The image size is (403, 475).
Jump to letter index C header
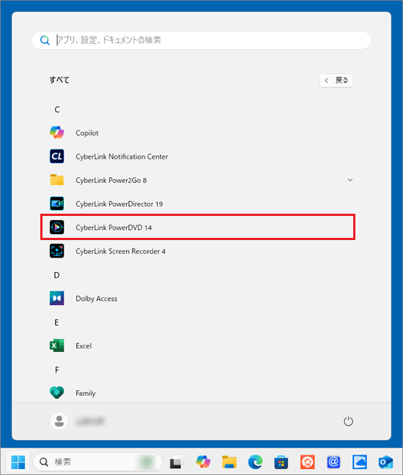tap(57, 109)
